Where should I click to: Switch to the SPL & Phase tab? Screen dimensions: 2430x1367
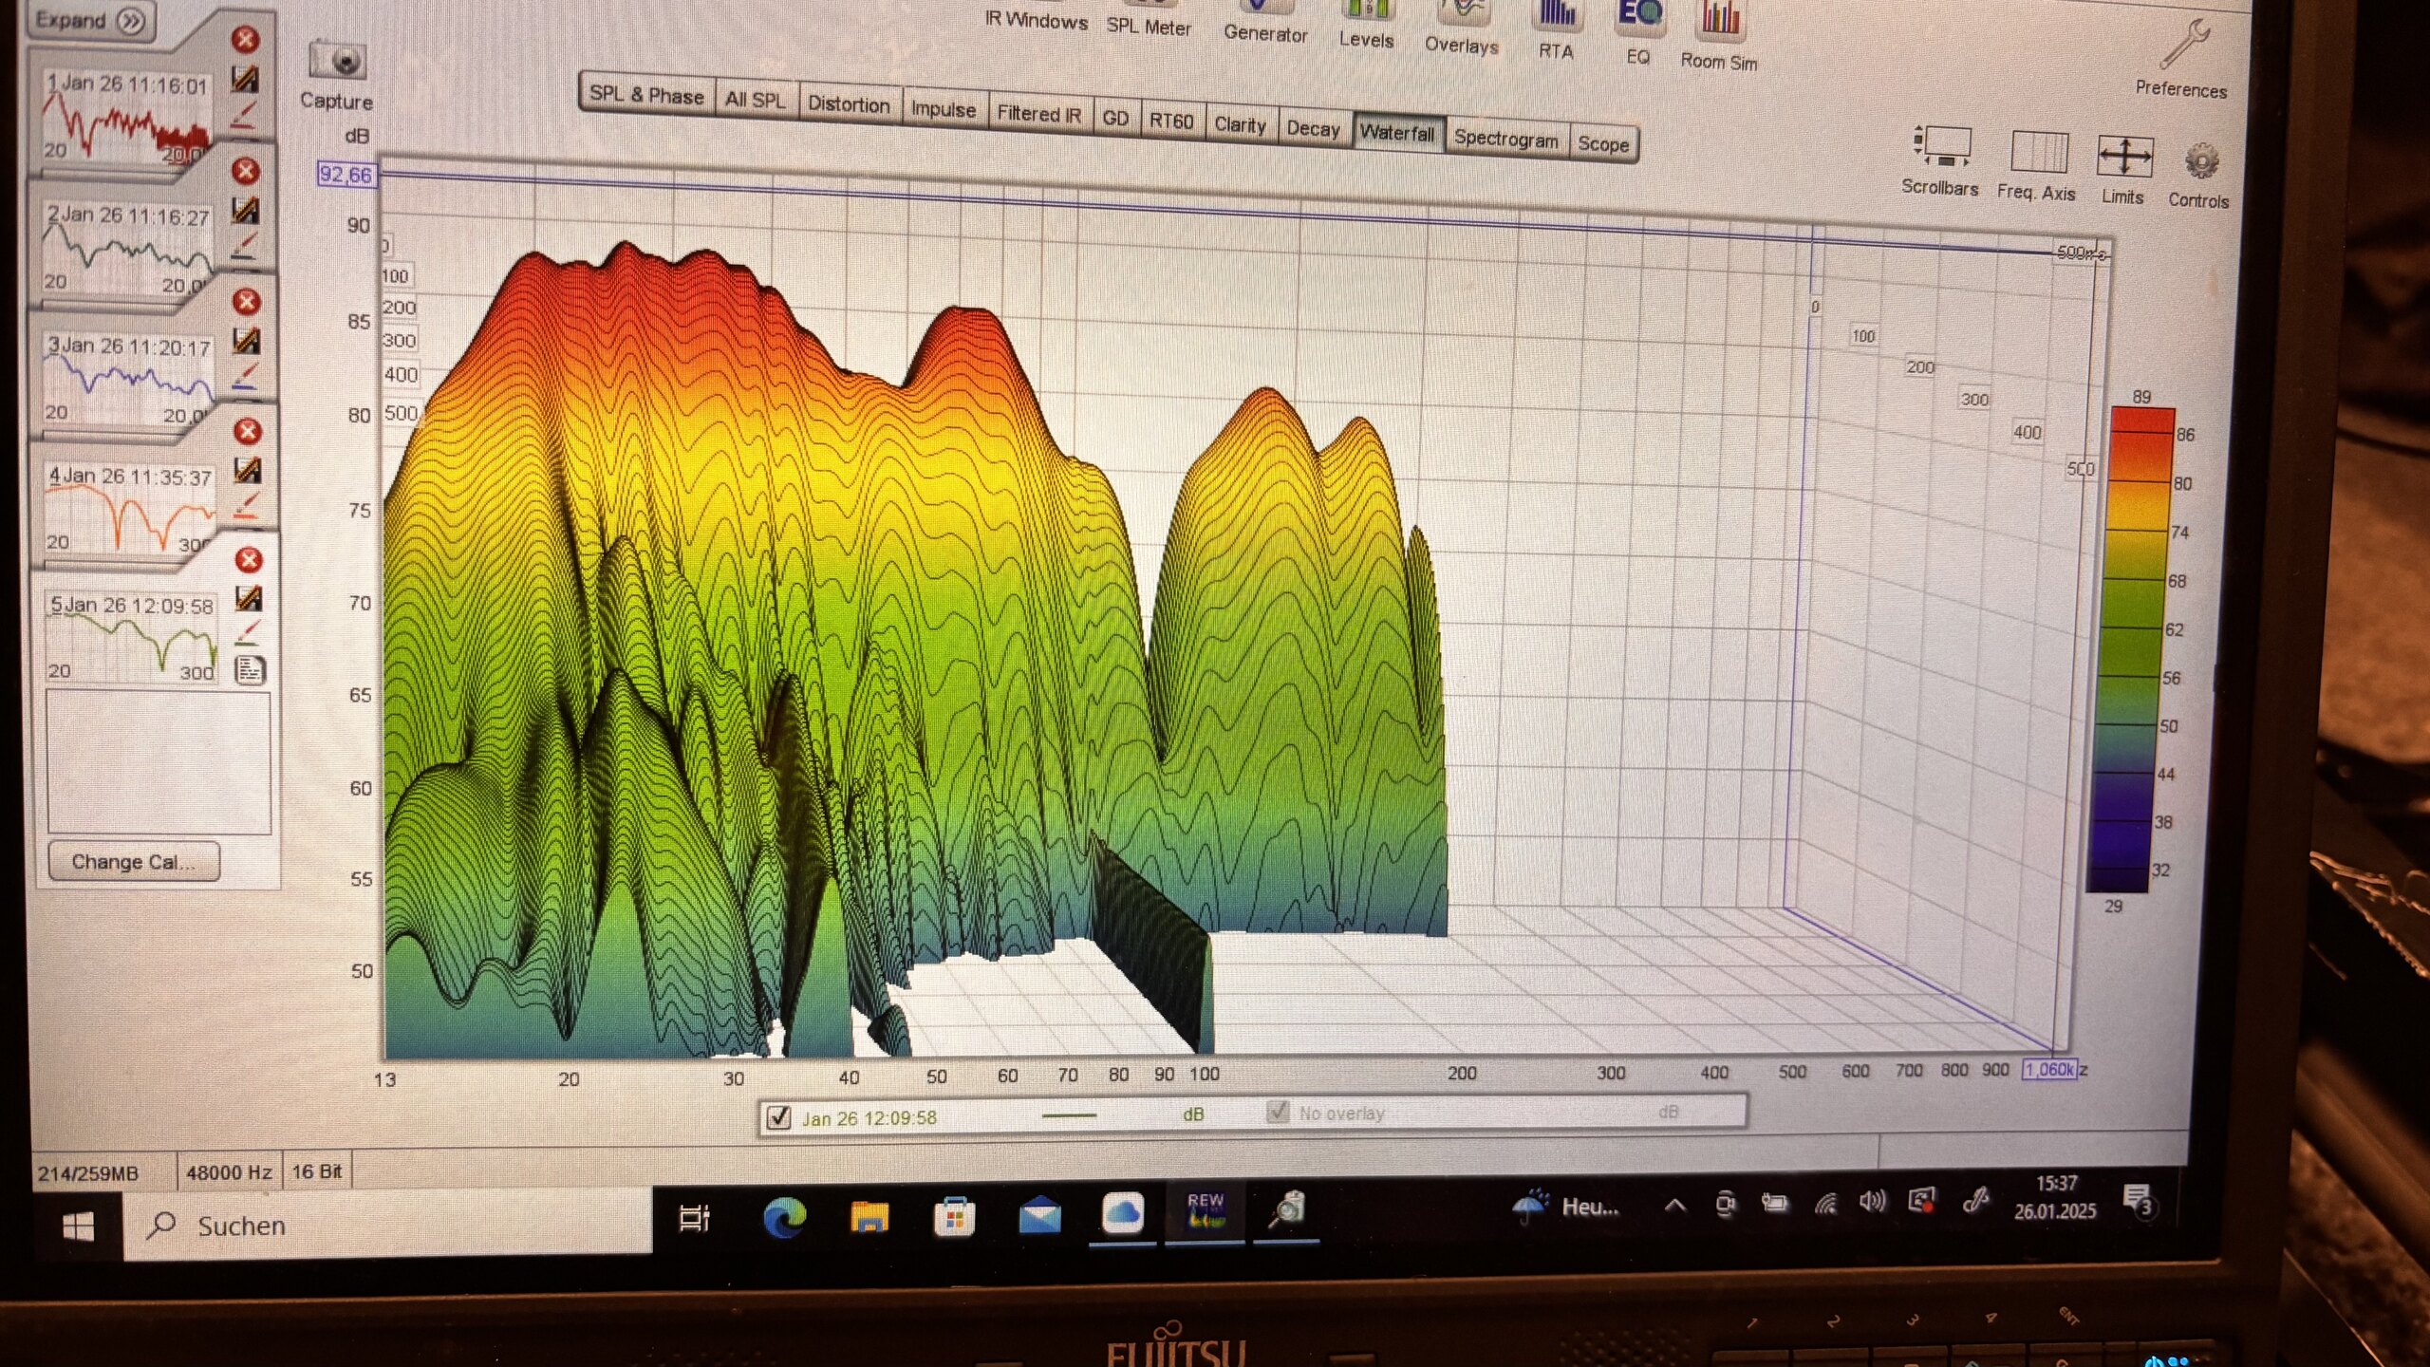646,95
